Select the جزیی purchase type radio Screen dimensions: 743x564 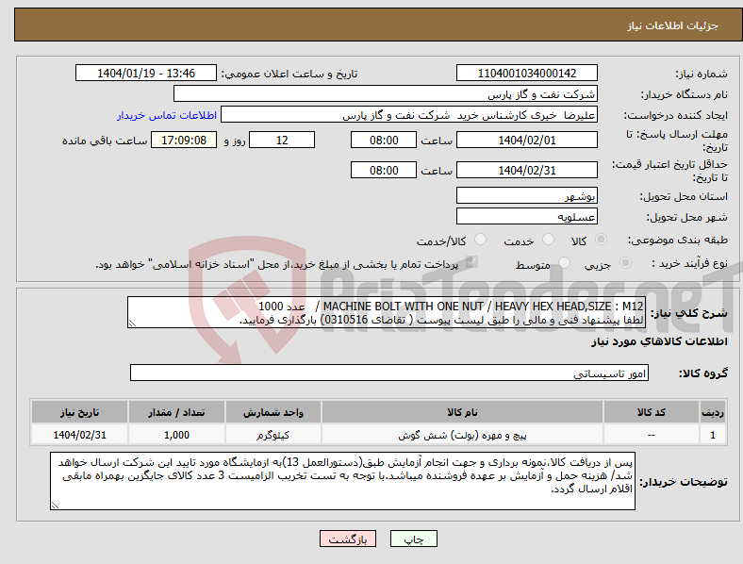click(625, 262)
